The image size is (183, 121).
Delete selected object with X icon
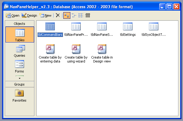pos(58,15)
